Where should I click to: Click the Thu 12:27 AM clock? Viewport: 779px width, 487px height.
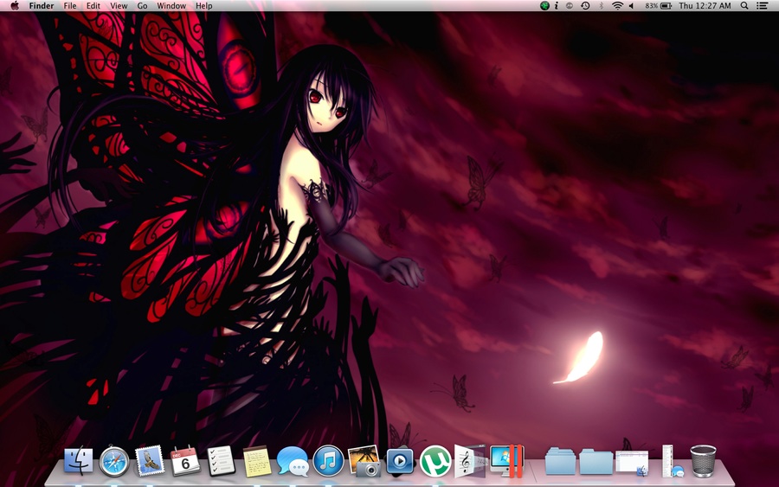coord(705,6)
